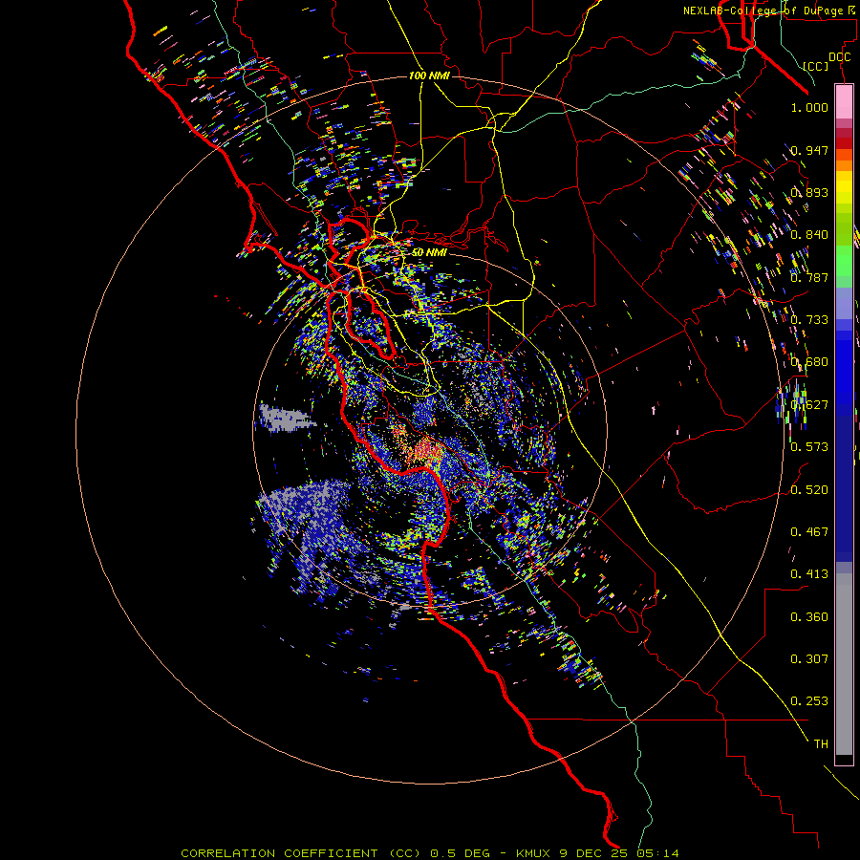Click the 0.413 legend value
The width and height of the screenshot is (860, 860).
point(809,574)
